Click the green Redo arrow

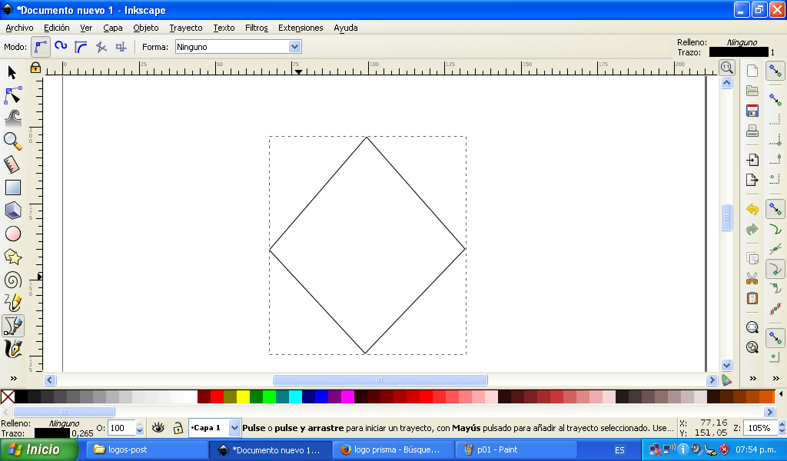coord(752,229)
